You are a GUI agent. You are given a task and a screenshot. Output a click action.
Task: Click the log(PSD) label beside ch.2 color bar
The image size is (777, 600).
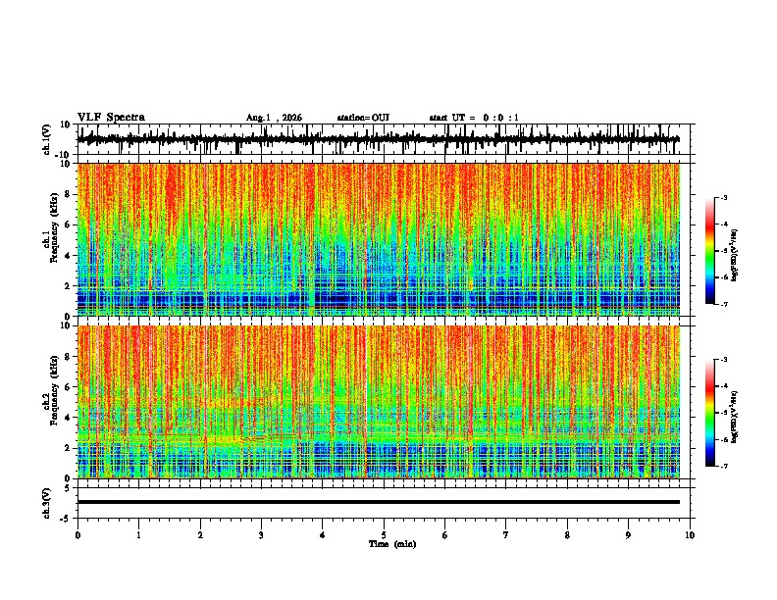coord(735,417)
